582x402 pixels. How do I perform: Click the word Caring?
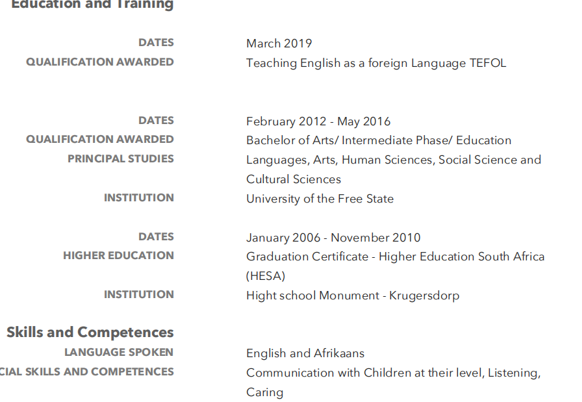click(x=264, y=392)
